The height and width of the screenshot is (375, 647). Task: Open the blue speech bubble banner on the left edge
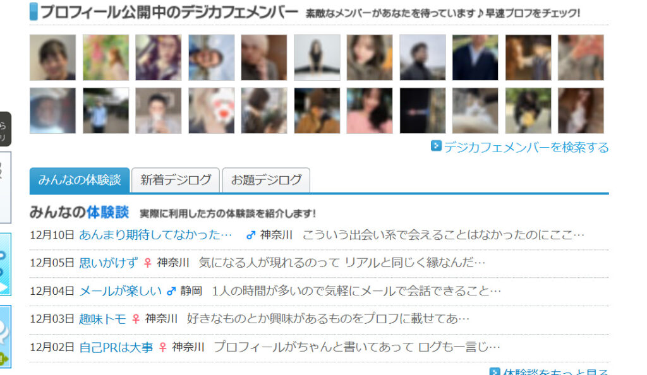[x=5, y=336]
